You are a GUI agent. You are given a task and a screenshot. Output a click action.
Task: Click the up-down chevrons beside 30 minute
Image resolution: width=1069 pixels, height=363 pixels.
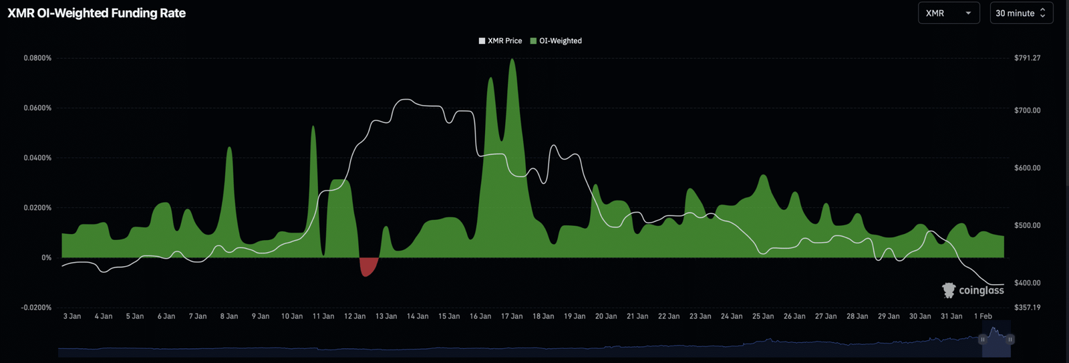pyautogui.click(x=1042, y=13)
